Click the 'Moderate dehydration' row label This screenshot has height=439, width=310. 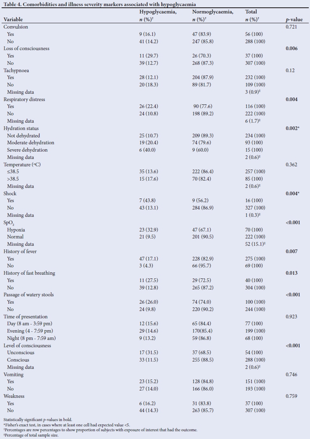(31, 143)
